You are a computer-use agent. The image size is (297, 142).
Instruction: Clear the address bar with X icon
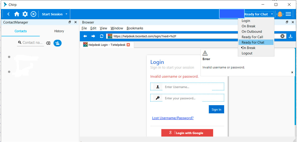pos(282,36)
